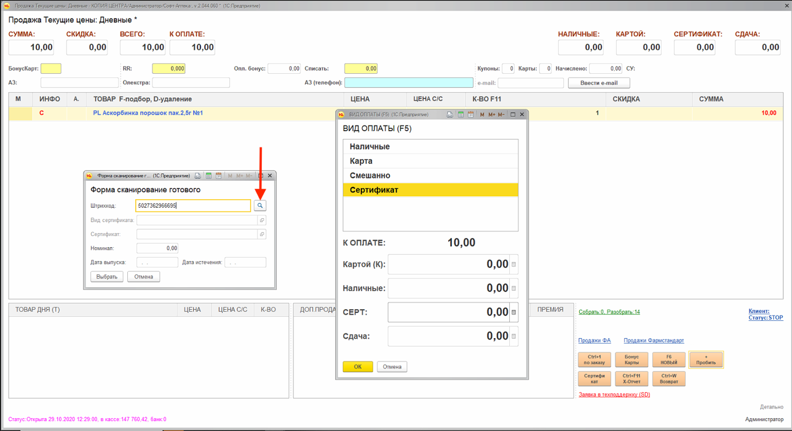Click print icon in scan form title bar

(x=198, y=176)
